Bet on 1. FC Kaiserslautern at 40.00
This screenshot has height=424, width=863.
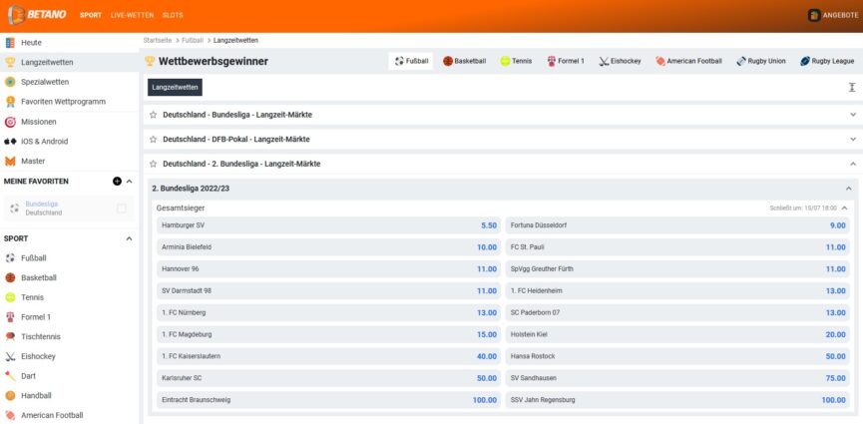pos(328,356)
